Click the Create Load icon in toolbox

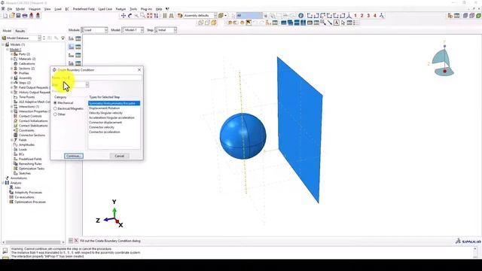72,38
